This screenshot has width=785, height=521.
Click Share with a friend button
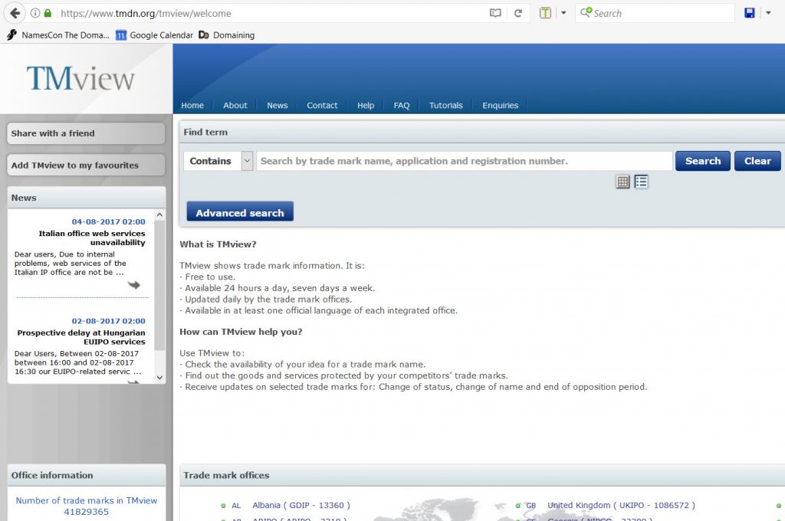coord(86,133)
